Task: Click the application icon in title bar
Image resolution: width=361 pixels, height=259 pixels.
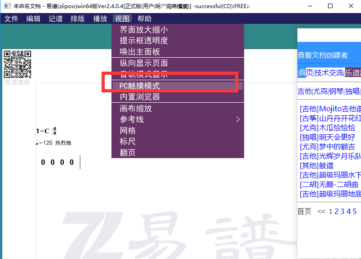Action: pyautogui.click(x=7, y=6)
